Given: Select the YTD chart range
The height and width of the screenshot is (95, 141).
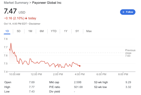Looking at the screenshot, I should click(54, 31).
